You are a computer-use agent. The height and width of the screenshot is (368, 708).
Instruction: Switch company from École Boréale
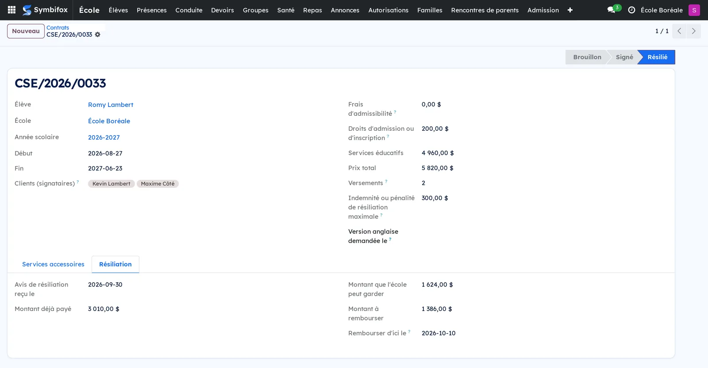[x=662, y=10]
